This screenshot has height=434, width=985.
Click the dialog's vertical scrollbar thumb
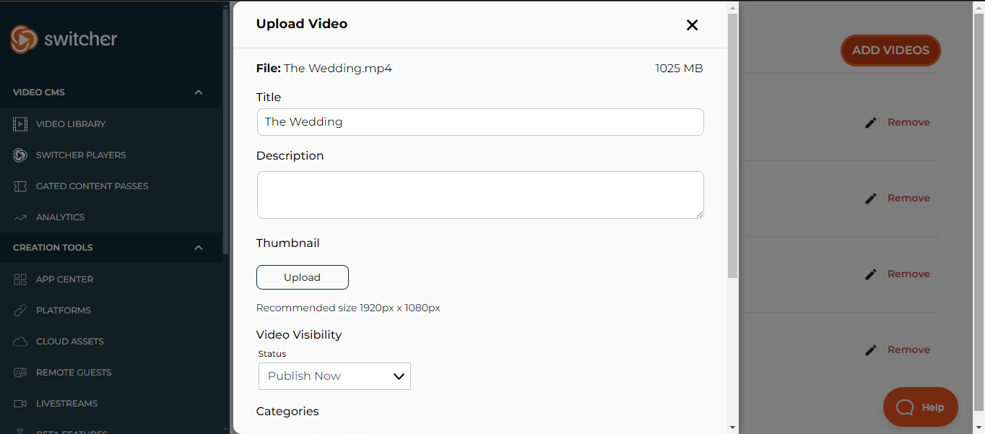[732, 144]
